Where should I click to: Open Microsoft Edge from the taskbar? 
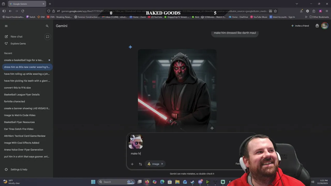click(x=162, y=182)
